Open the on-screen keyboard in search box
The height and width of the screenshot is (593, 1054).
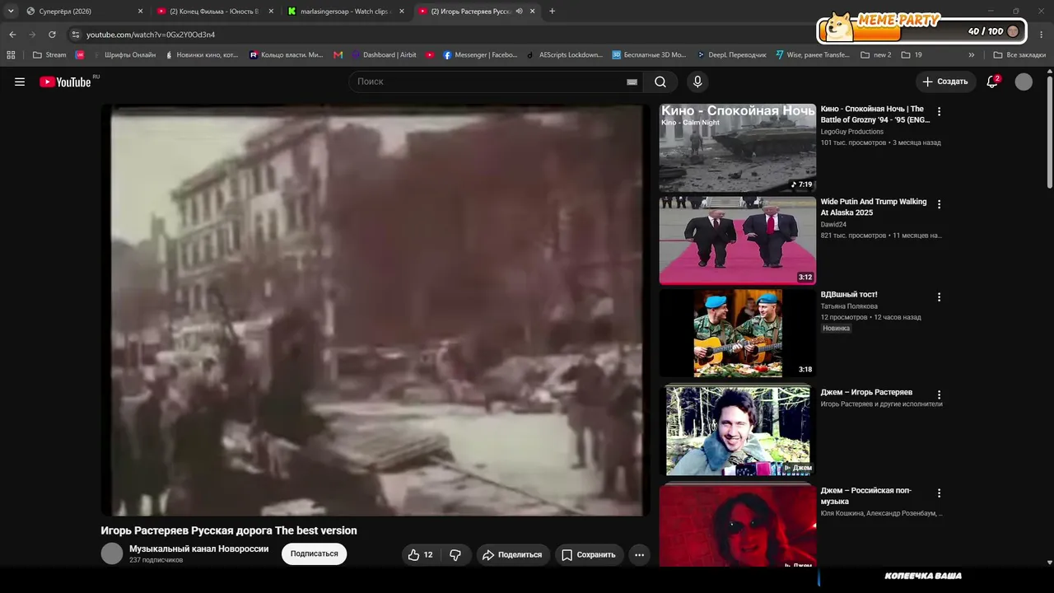(632, 82)
